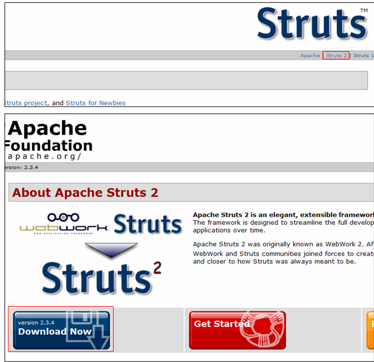Follow the 'Struts for Newbies' link

[x=95, y=103]
